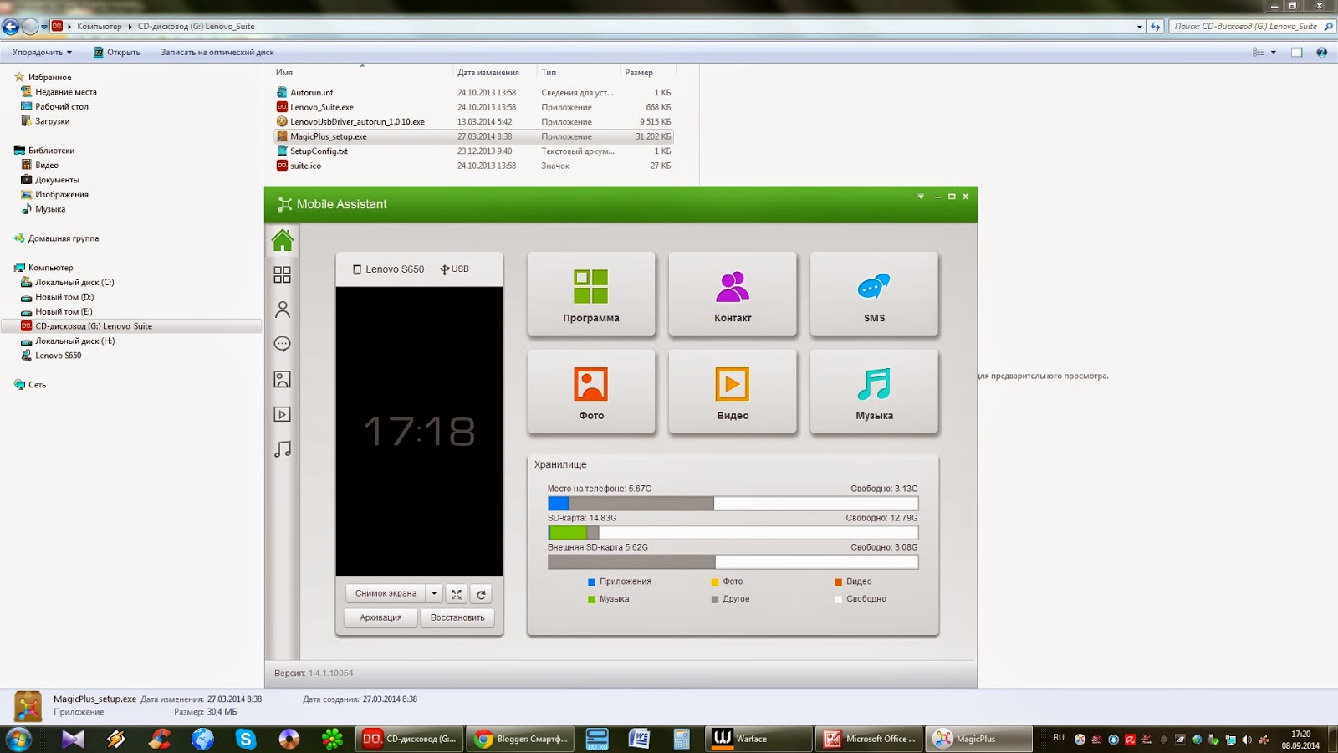The height and width of the screenshot is (753, 1338).
Task: Select the suite.ico file
Action: click(x=305, y=166)
